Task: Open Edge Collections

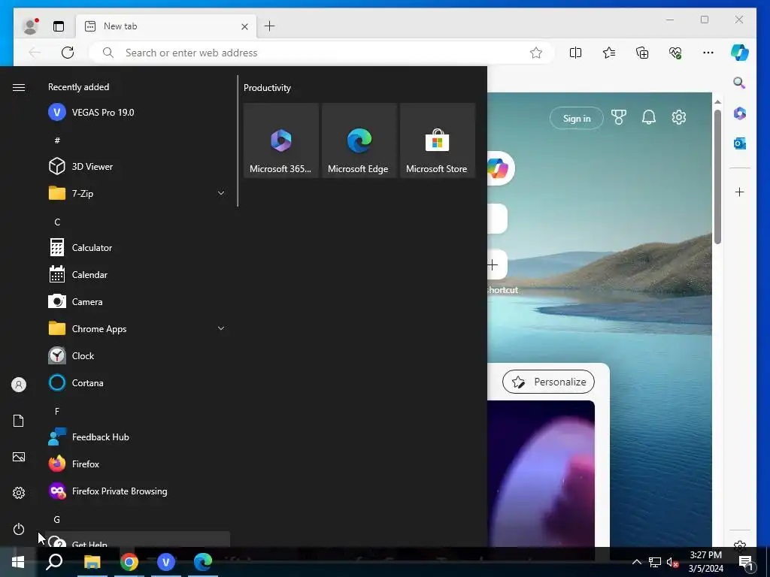Action: (642, 53)
